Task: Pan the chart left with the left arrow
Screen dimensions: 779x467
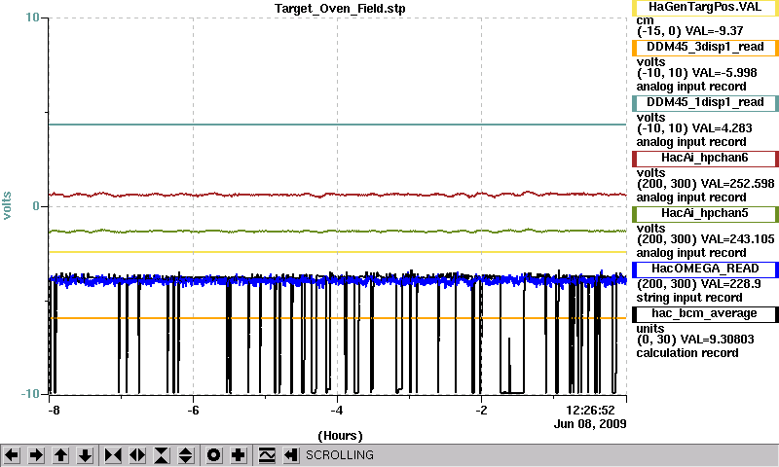Action: 12,455
